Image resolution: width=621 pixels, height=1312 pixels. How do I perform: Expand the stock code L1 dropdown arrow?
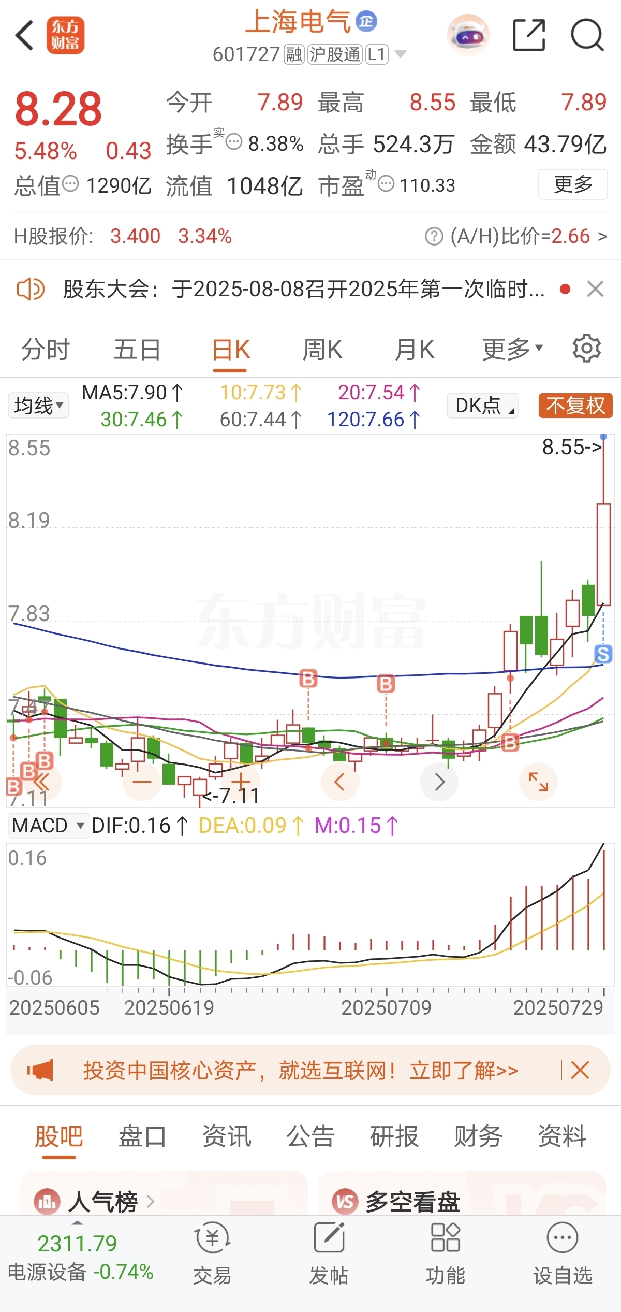coord(401,54)
